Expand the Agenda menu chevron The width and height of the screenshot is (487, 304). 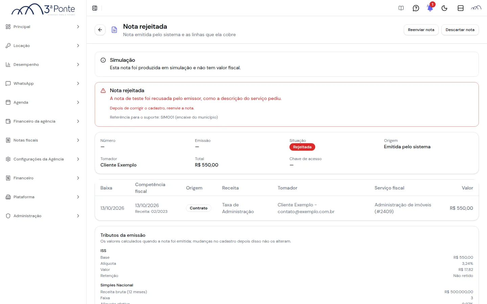(78, 102)
